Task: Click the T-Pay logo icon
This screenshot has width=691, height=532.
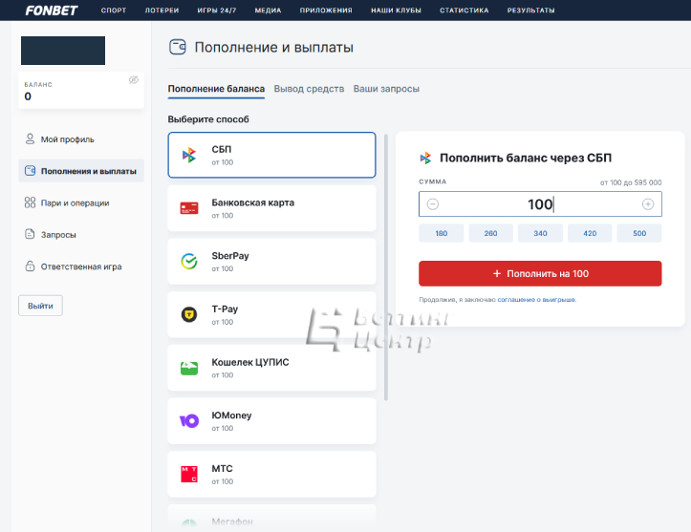Action: tap(189, 314)
